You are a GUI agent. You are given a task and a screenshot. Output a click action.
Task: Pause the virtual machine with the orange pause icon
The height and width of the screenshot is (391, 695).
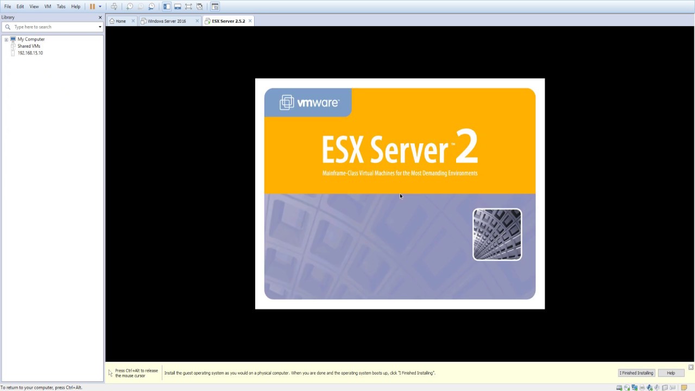click(x=92, y=7)
